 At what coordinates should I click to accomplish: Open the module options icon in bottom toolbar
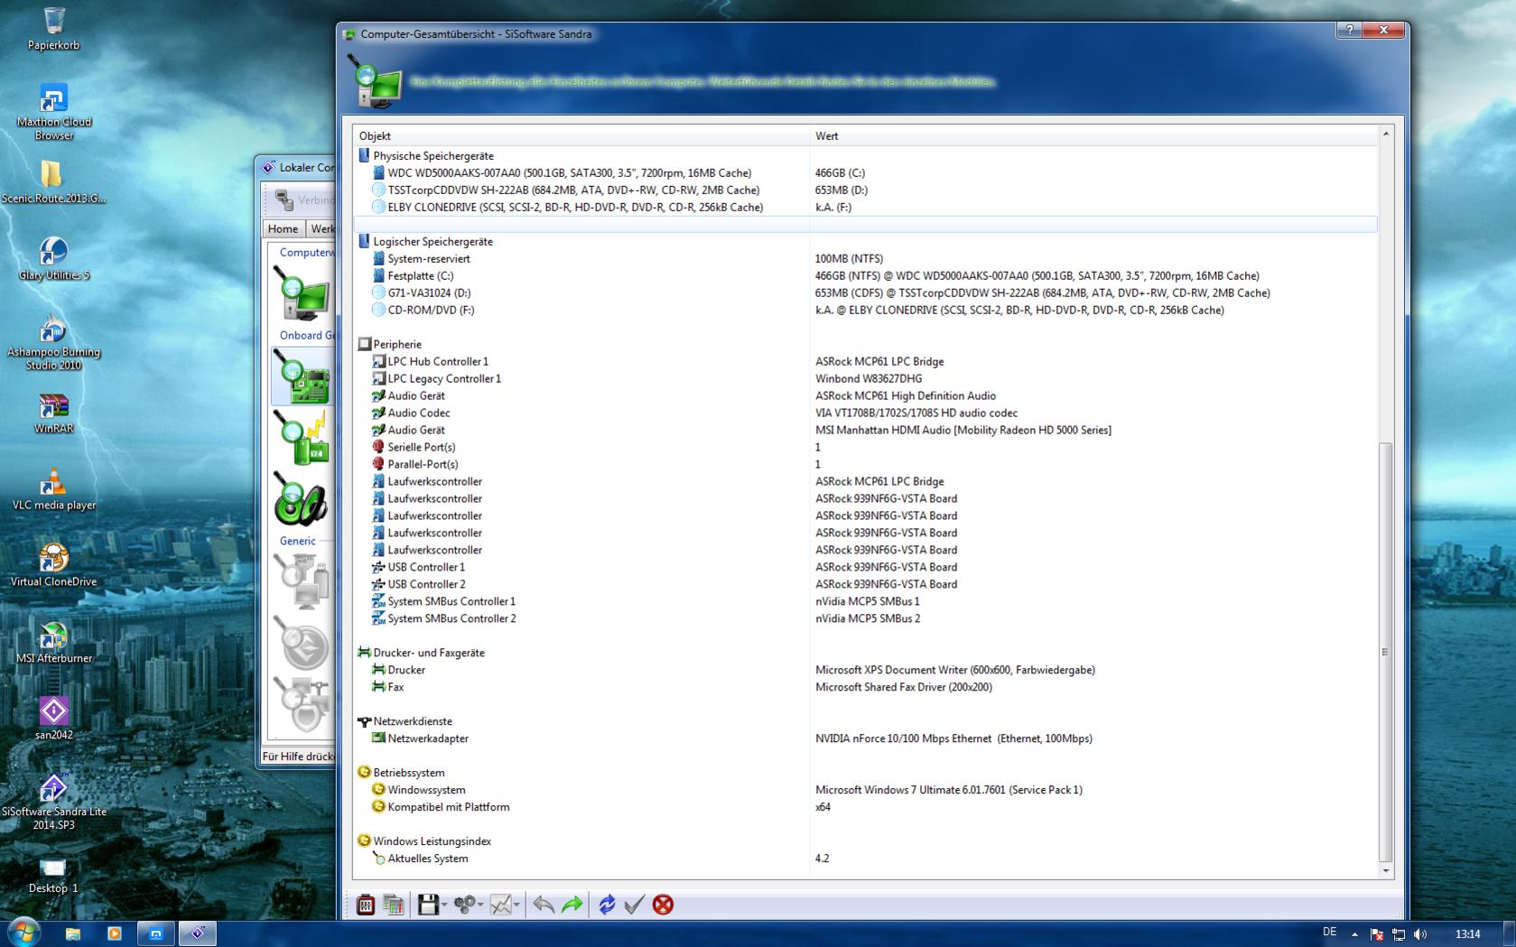(365, 905)
